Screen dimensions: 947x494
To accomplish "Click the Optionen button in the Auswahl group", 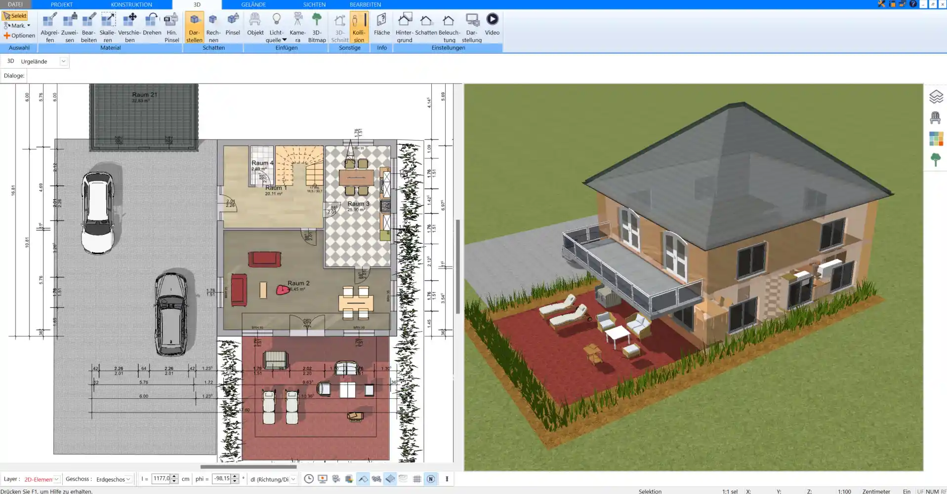I will (x=19, y=36).
